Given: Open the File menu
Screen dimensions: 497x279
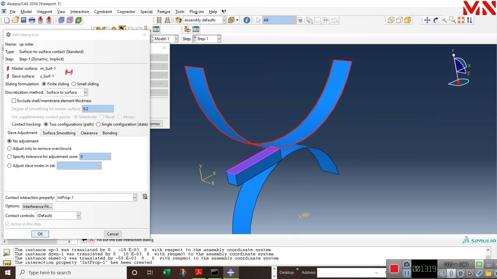Looking at the screenshot, I should point(12,12).
